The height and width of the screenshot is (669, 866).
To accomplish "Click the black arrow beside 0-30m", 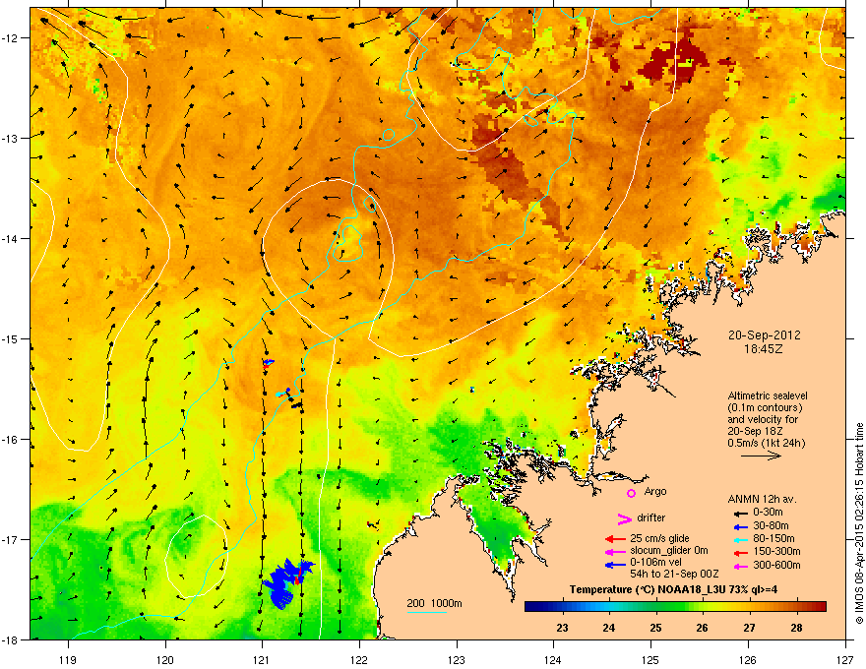I will 739,514.
